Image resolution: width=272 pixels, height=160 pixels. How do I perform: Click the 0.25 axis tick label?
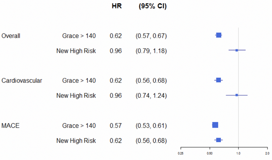[181, 153]
